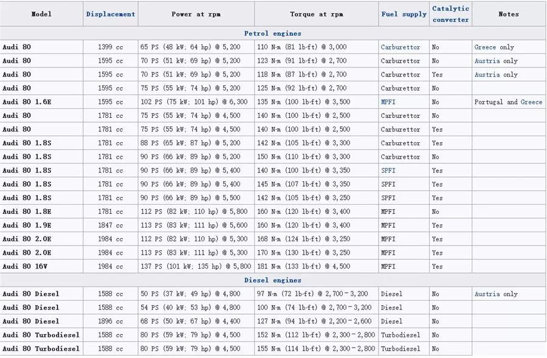Follow the Catalytic converter header link
The width and height of the screenshot is (547, 358).
[450, 14]
